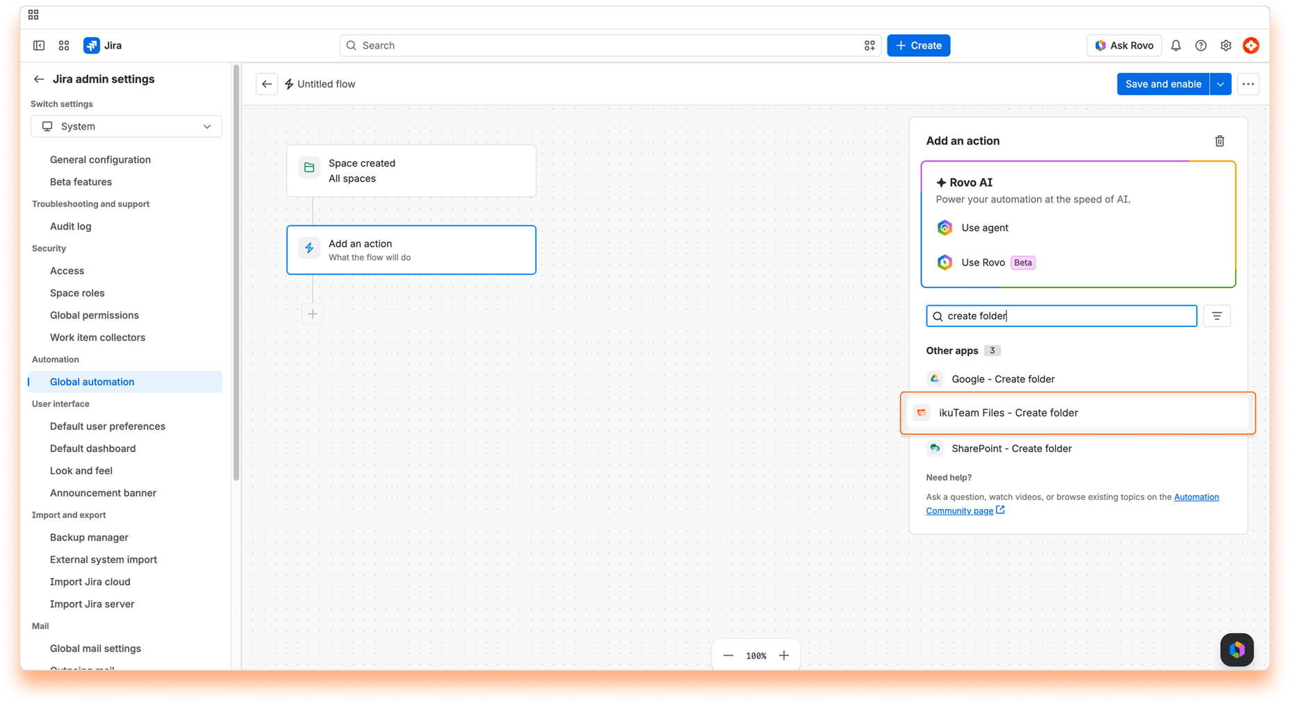Go to Global permissions
Screen dimensions: 1290x704
coord(95,315)
